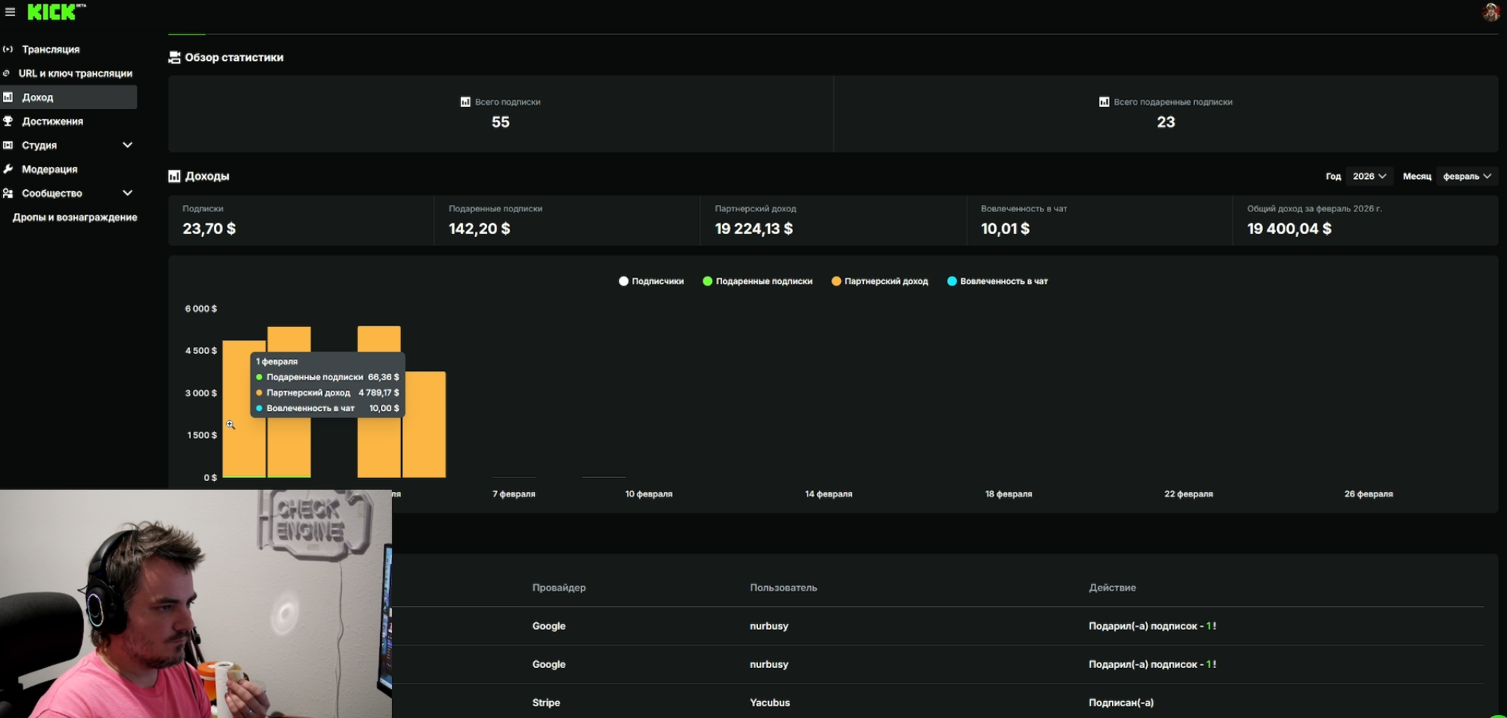Toggle the Подаренные подписки legend series
This screenshot has width=1507, height=718.
coord(757,281)
